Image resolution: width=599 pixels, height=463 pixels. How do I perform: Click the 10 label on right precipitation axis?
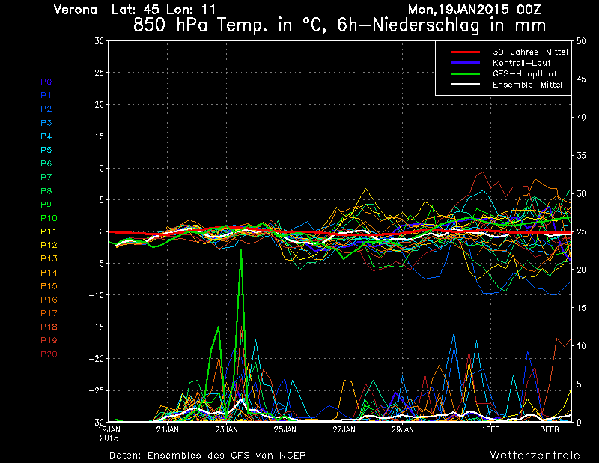point(581,346)
